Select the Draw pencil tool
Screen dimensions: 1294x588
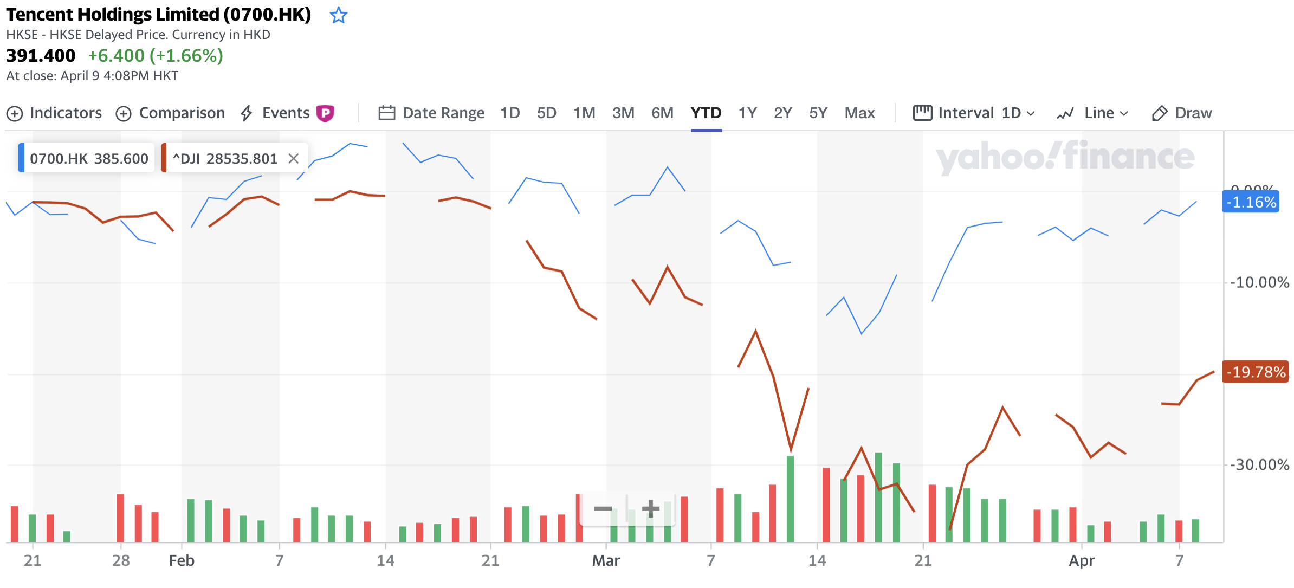click(1159, 113)
